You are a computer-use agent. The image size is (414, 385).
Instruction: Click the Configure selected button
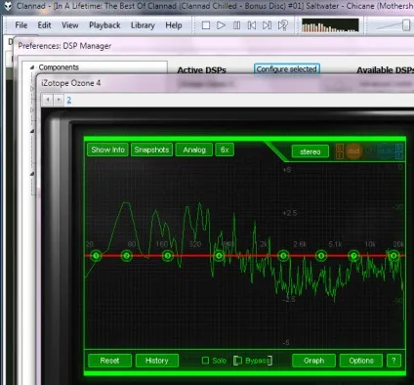287,69
